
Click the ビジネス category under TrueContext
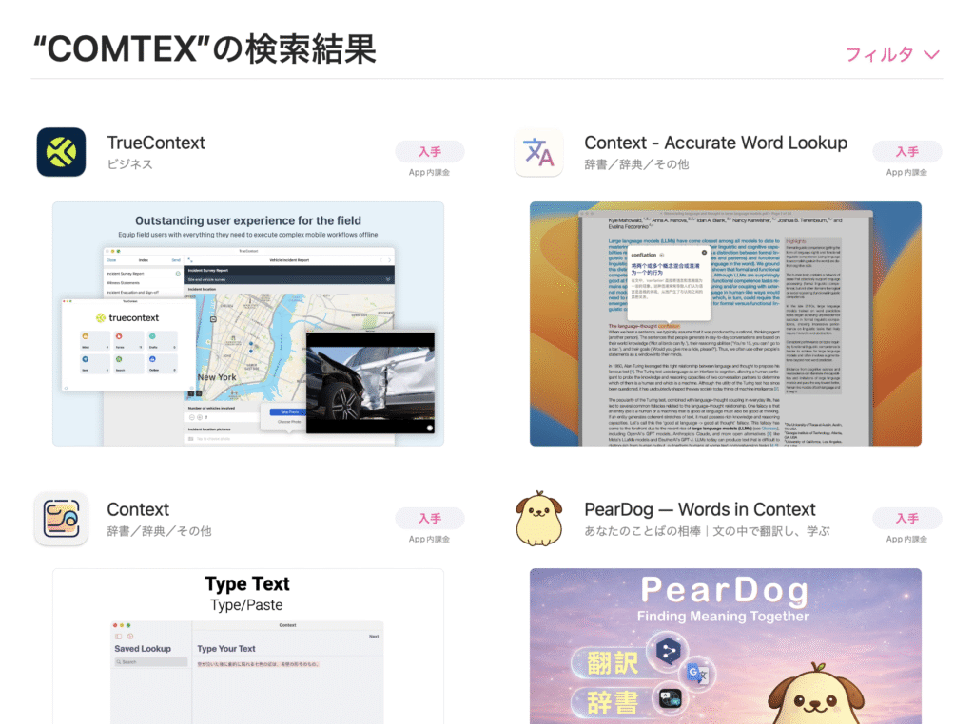click(x=129, y=164)
